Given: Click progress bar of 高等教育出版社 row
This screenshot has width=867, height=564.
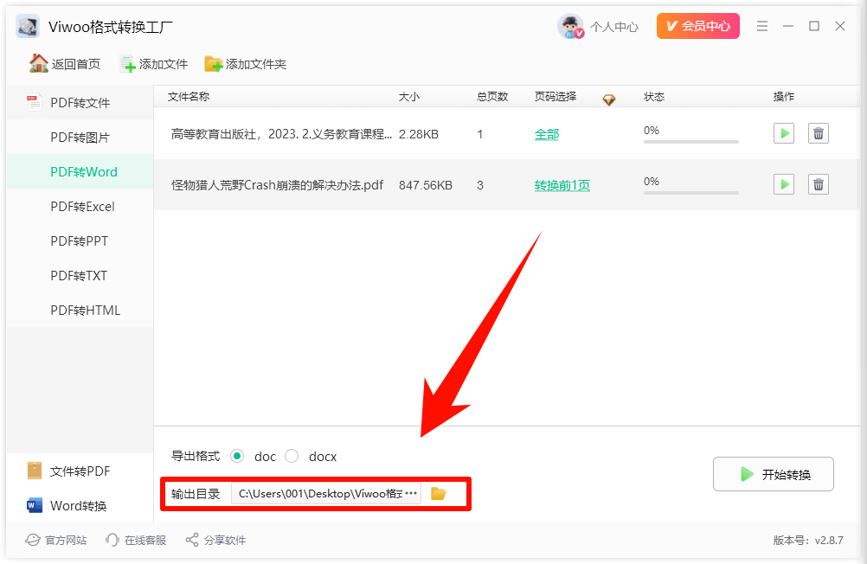Looking at the screenshot, I should (x=691, y=142).
